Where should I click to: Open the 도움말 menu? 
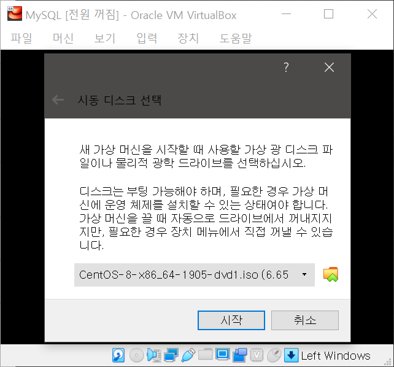coord(236,39)
